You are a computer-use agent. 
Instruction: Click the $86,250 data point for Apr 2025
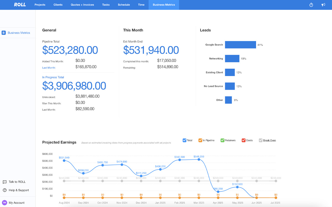pyautogui.click(x=218, y=192)
